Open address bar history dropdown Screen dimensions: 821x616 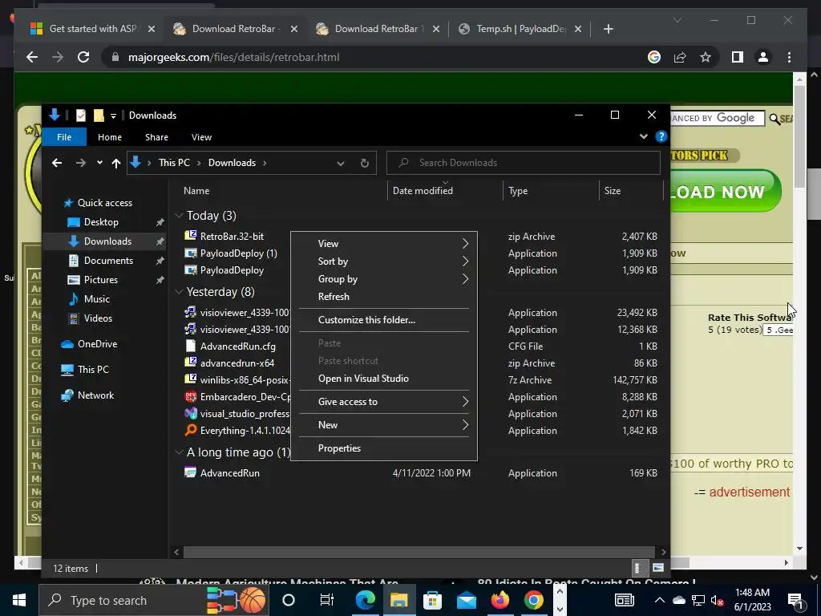[x=340, y=163]
